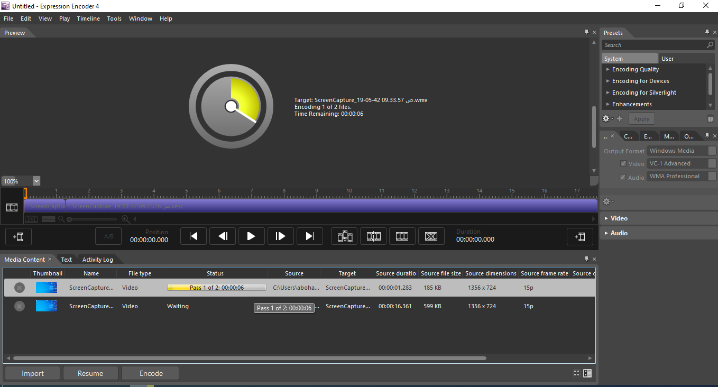Switch to the Activity Log tab
Viewport: 718px width, 387px height.
coord(98,260)
